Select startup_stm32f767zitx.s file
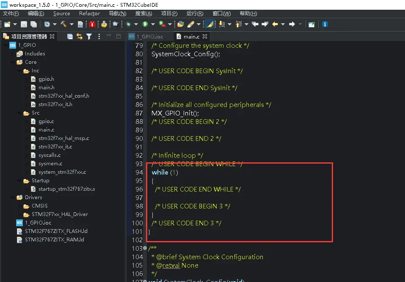Viewport: 405px width, 282px height. tap(66, 189)
